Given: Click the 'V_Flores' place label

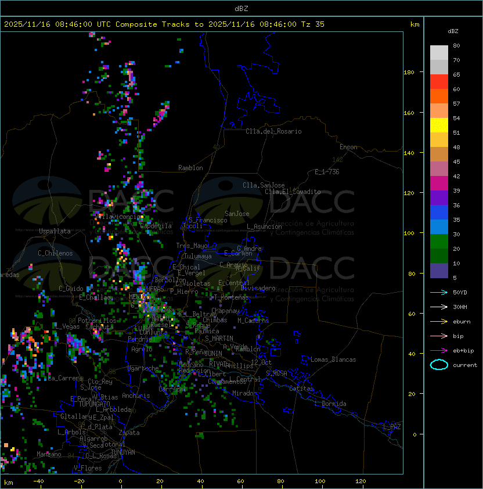Looking at the screenshot, I should (x=88, y=469).
